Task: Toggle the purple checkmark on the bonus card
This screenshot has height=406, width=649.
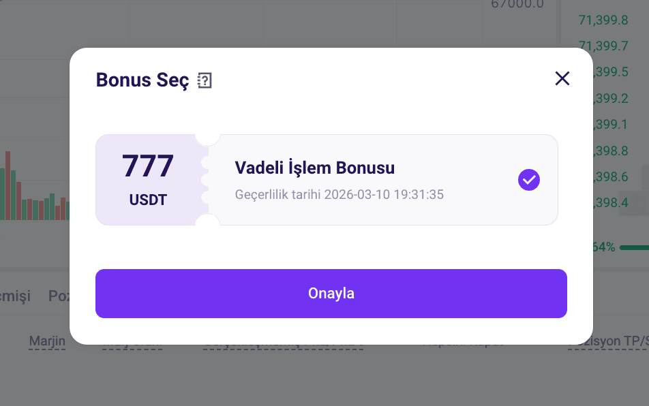Action: pos(528,180)
